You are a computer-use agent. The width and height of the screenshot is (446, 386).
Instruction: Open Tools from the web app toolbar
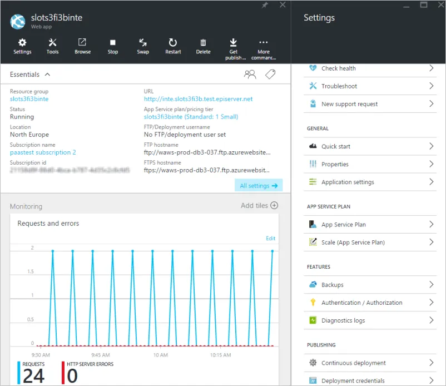pos(53,46)
